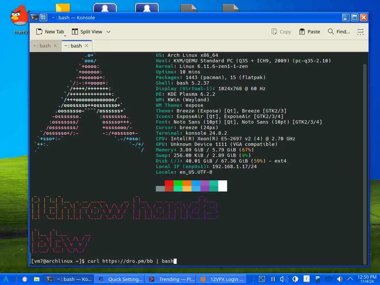Click the network display tray icon

[318, 279]
